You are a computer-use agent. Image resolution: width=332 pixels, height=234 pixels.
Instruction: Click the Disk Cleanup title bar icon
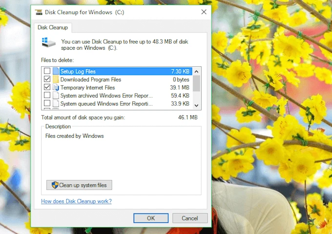coord(39,12)
